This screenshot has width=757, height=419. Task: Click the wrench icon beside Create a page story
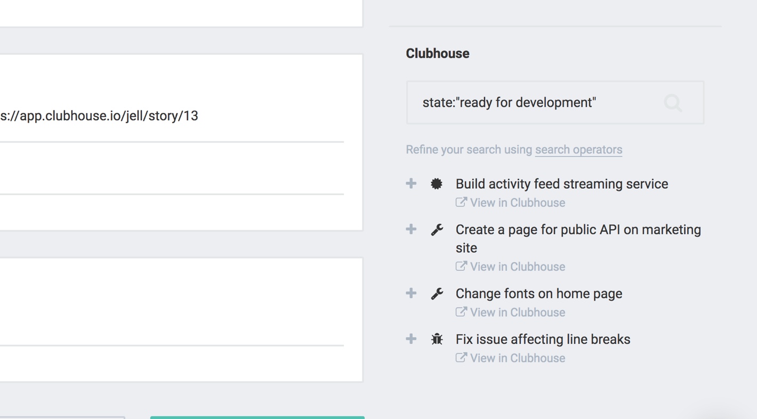[437, 230]
